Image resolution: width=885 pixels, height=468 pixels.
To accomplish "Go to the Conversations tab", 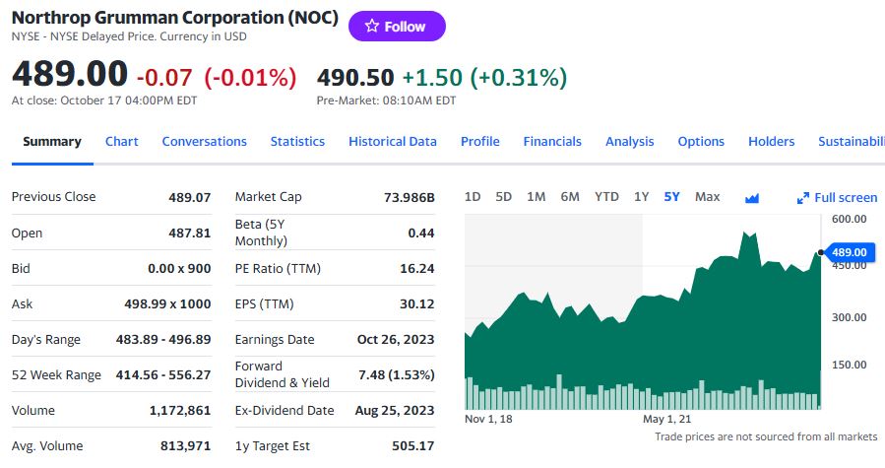I will [x=205, y=141].
